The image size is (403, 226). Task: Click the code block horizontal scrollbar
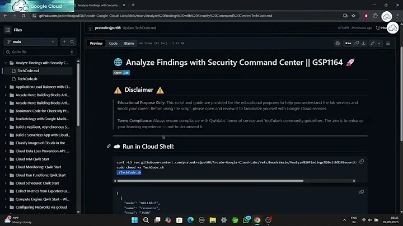210,181
